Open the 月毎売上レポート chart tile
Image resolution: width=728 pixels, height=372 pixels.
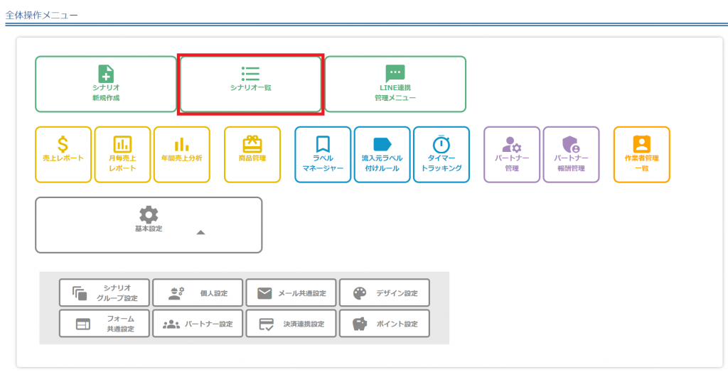pos(122,155)
